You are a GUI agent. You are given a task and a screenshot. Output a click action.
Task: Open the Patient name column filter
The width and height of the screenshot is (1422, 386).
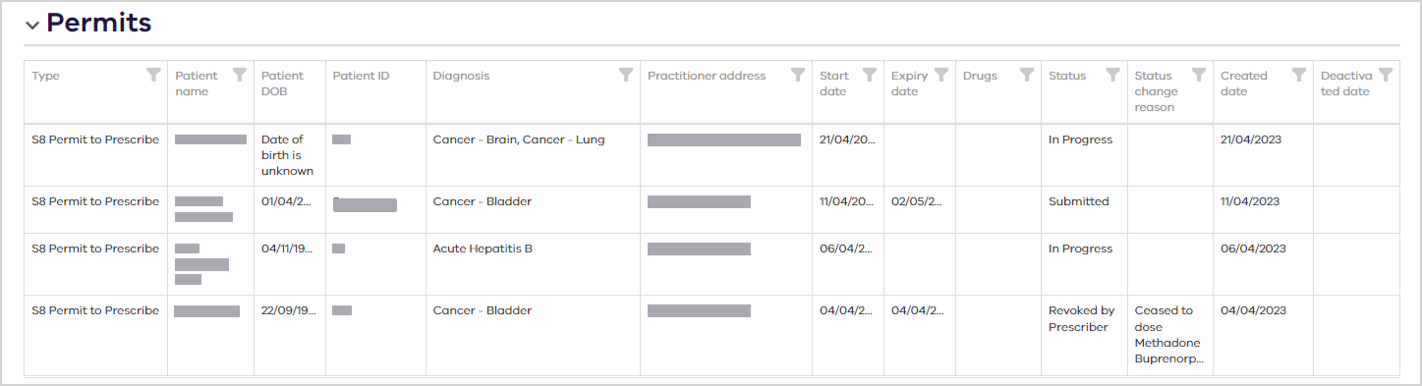(240, 75)
